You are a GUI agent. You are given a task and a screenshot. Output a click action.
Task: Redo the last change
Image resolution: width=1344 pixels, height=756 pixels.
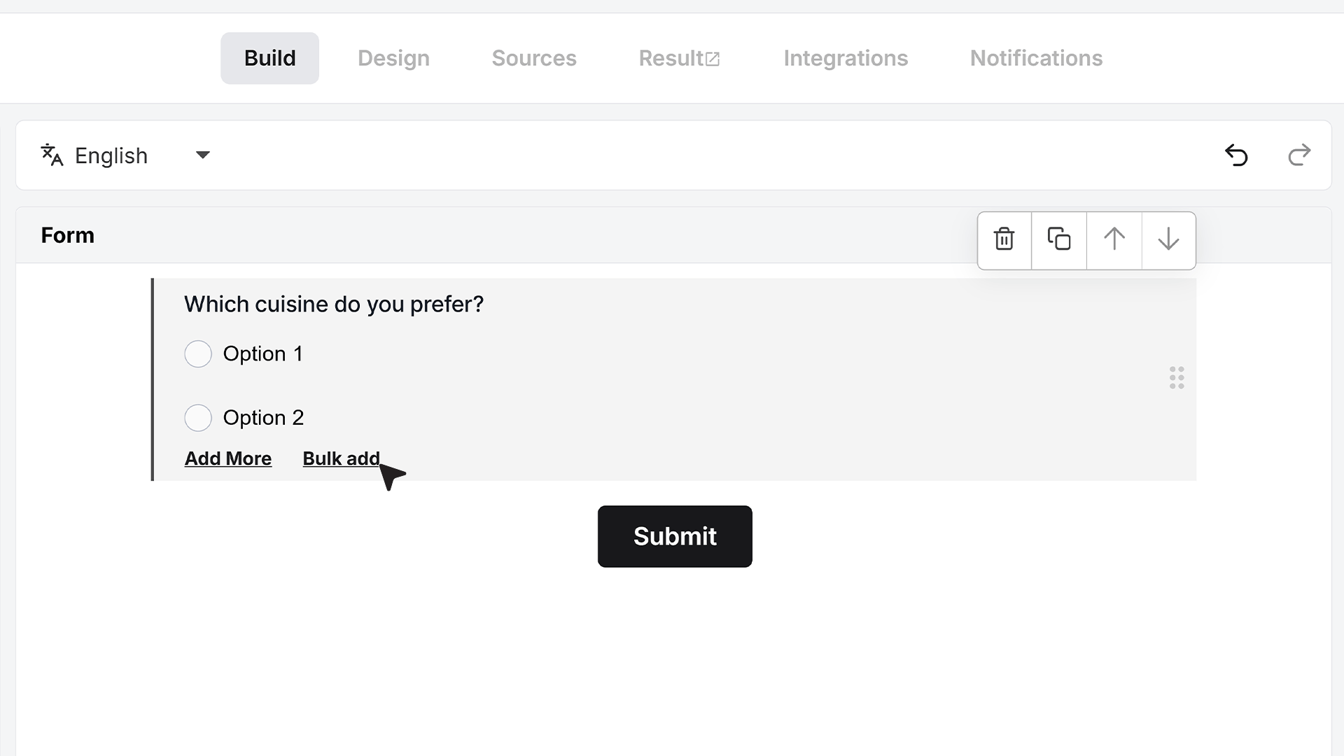pos(1299,155)
